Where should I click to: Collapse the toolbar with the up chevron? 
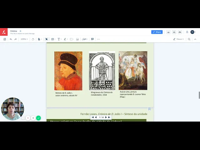point(195,39)
